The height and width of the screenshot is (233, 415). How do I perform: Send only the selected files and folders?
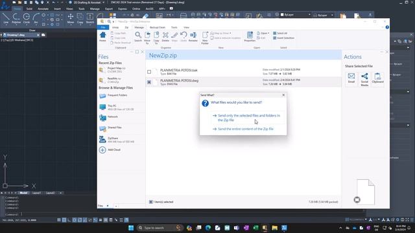(249, 118)
